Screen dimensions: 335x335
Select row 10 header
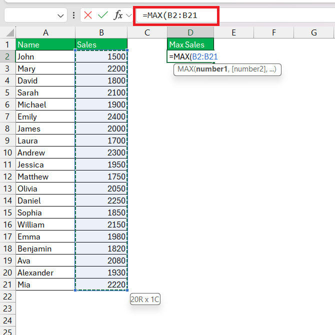7,152
